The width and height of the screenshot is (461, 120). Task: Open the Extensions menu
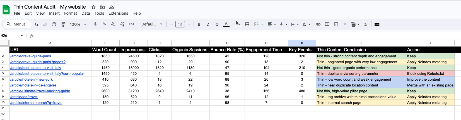(x=118, y=13)
